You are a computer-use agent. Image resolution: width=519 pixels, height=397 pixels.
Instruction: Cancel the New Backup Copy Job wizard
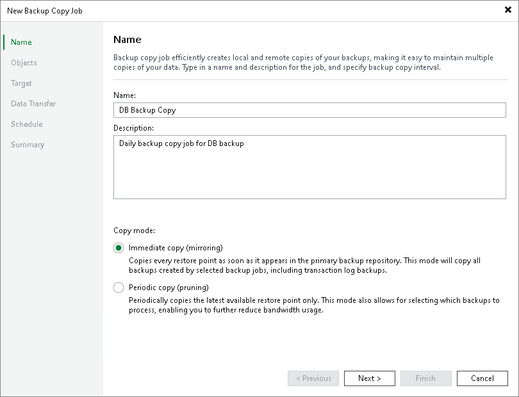pyautogui.click(x=482, y=378)
